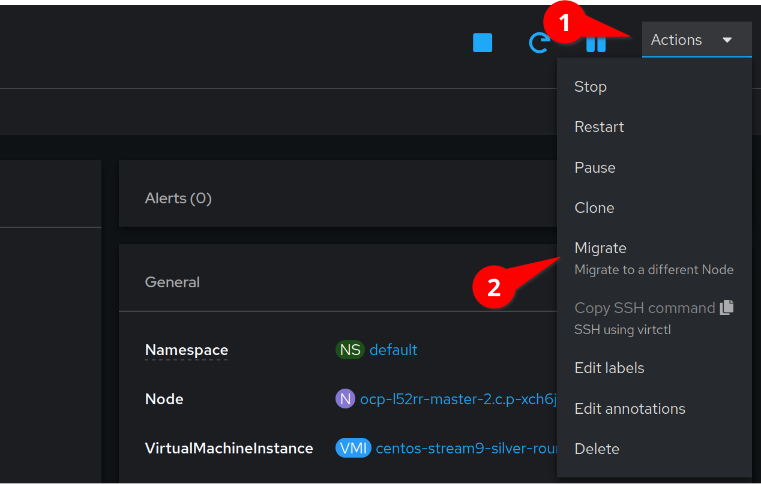The width and height of the screenshot is (761, 484).
Task: Select Migrate to a different Node
Action: click(600, 248)
